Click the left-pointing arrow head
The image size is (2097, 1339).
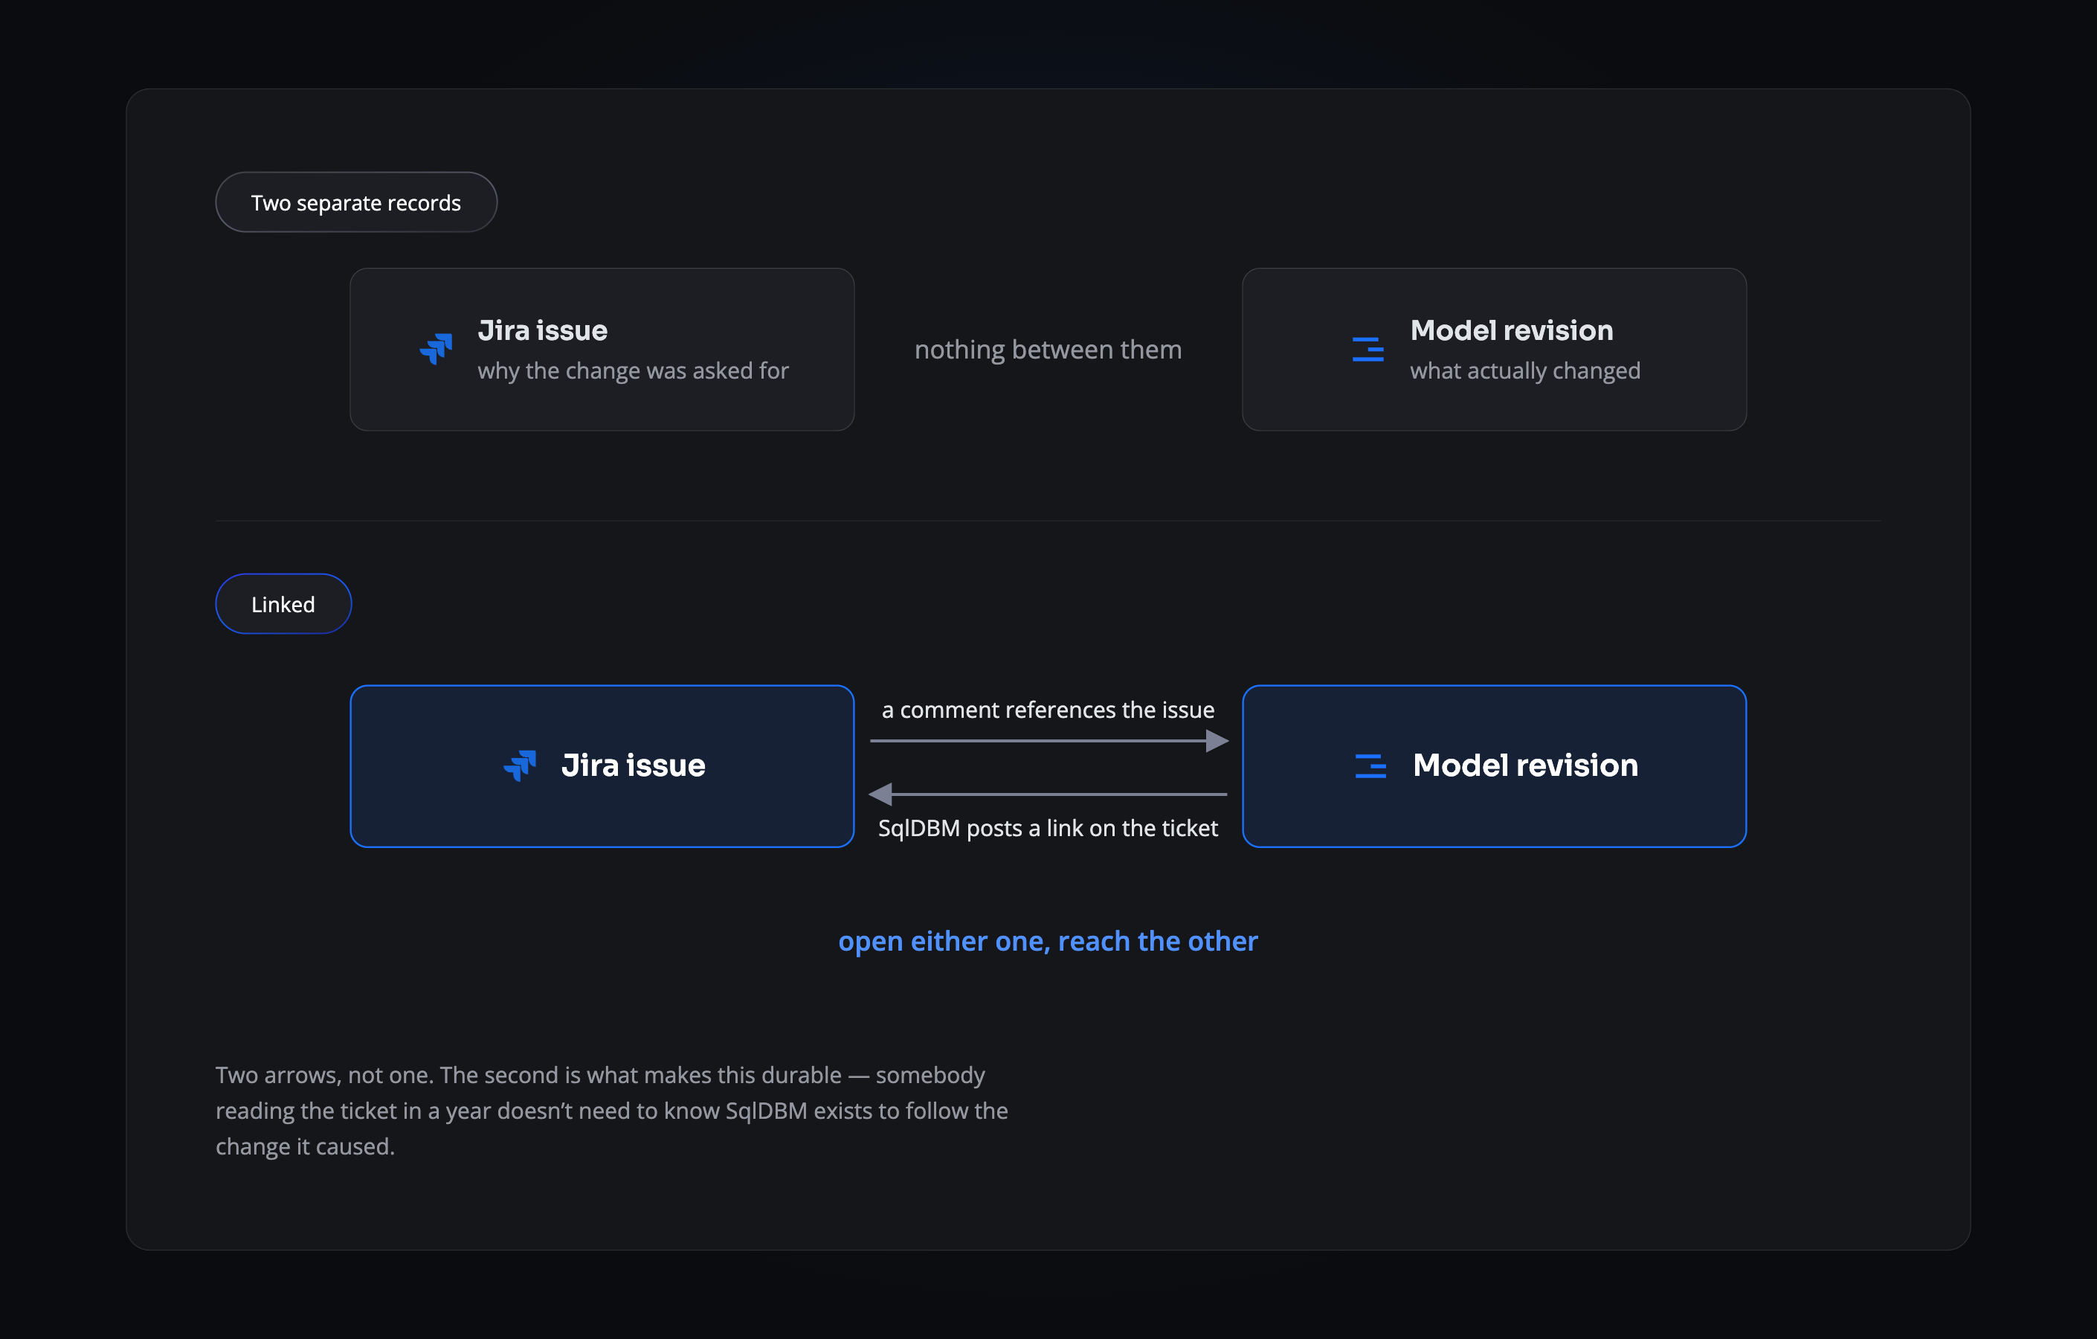coord(880,794)
